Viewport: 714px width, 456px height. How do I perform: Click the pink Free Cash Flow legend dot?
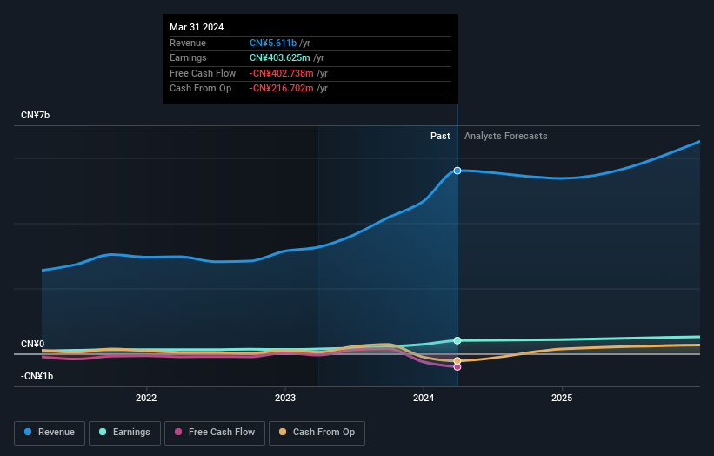[x=178, y=432]
